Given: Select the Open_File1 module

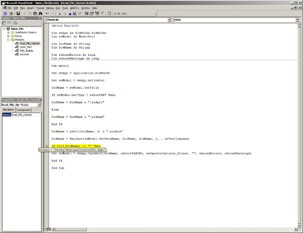Looking at the screenshot, I should click(x=26, y=47).
